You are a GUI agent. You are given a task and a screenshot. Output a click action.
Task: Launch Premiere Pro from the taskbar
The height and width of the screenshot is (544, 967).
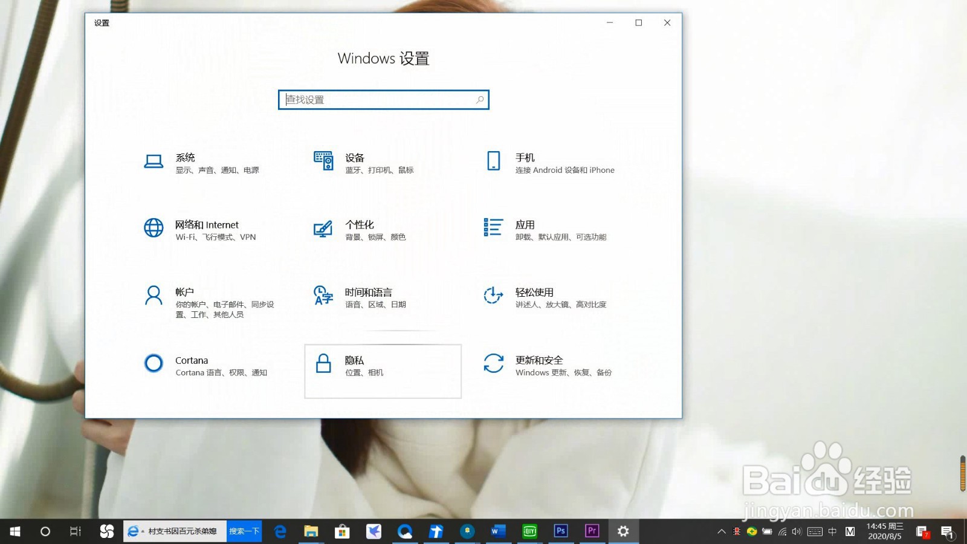tap(592, 531)
